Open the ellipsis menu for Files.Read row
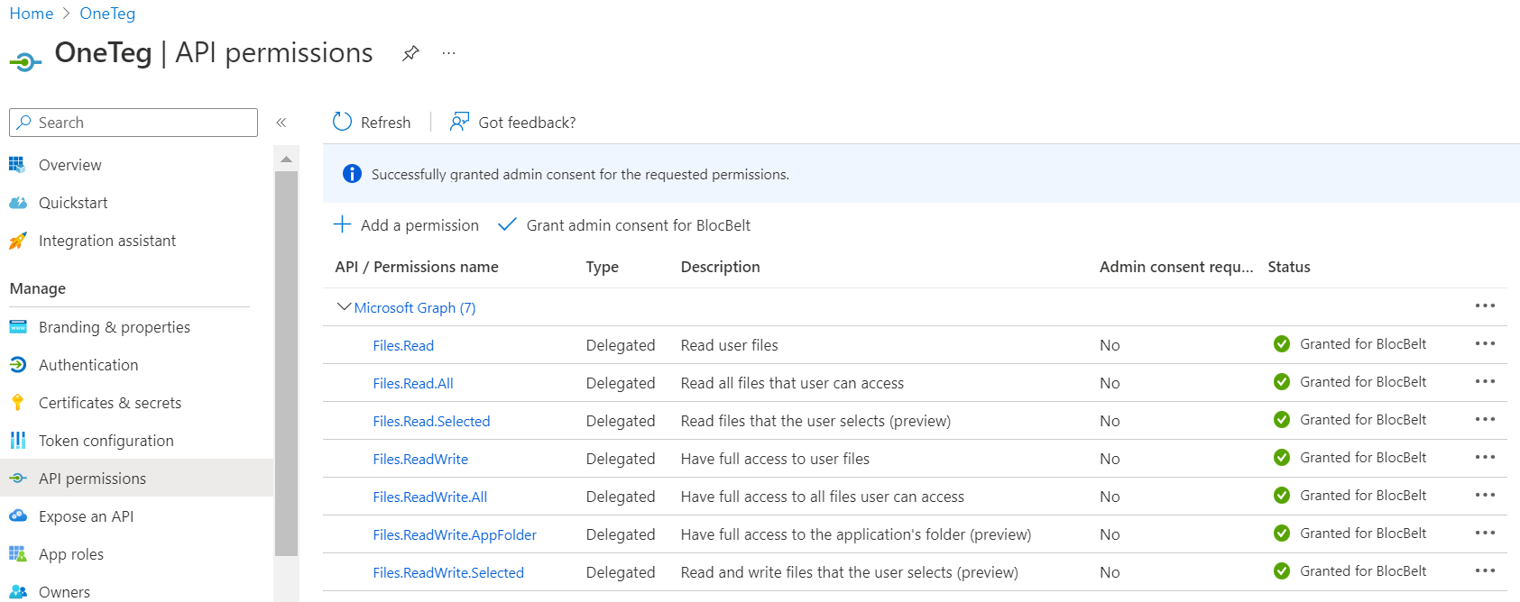Image resolution: width=1520 pixels, height=602 pixels. pyautogui.click(x=1485, y=344)
